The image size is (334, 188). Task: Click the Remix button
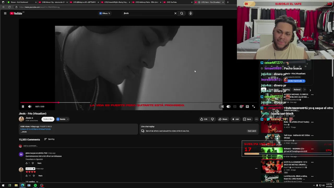(x=61, y=119)
